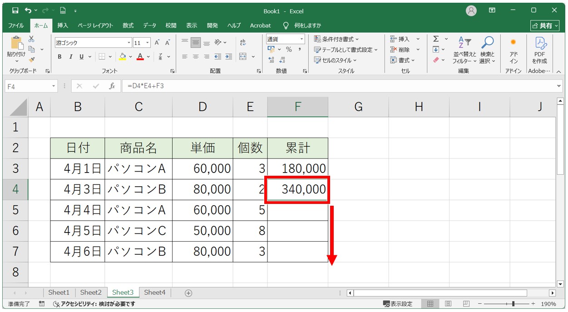
Task: Click the font color A icon
Action: tap(140, 57)
